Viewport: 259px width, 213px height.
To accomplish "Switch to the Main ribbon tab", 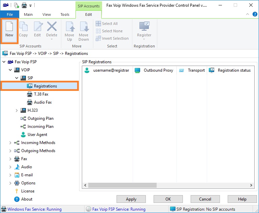I will (28, 14).
